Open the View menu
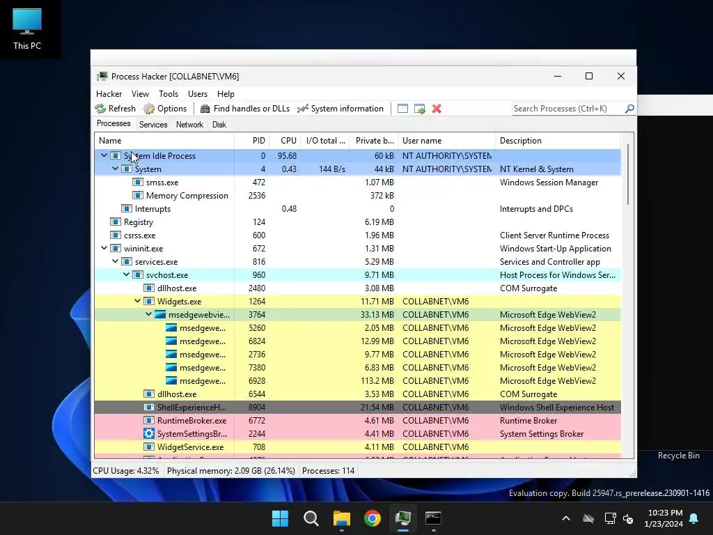The width and height of the screenshot is (713, 535). [140, 94]
